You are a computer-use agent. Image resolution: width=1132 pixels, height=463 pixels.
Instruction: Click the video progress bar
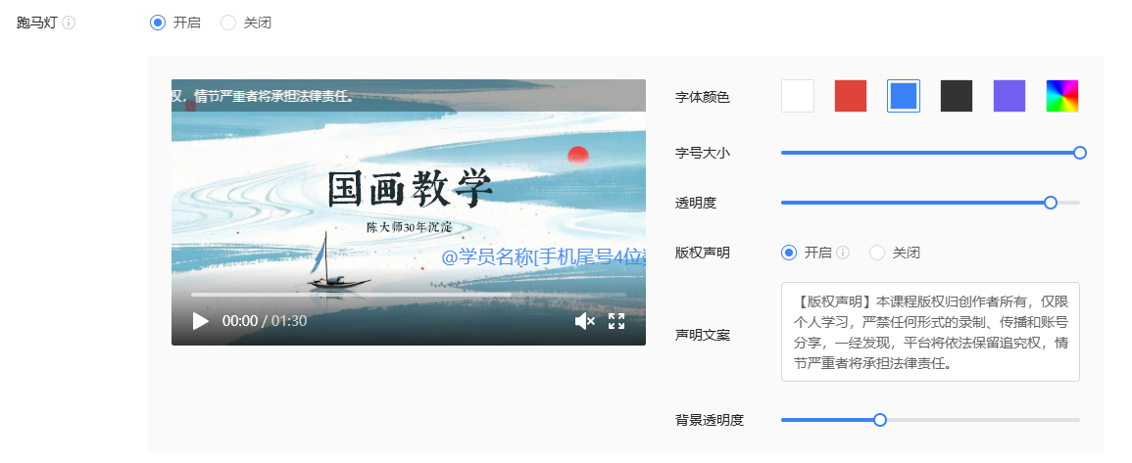coord(409,295)
